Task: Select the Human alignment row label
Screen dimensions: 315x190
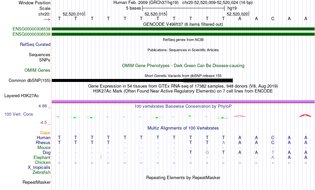Action: 43,137
